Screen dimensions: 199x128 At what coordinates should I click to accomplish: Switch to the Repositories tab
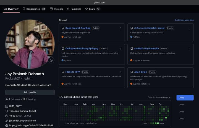coord(34,9)
